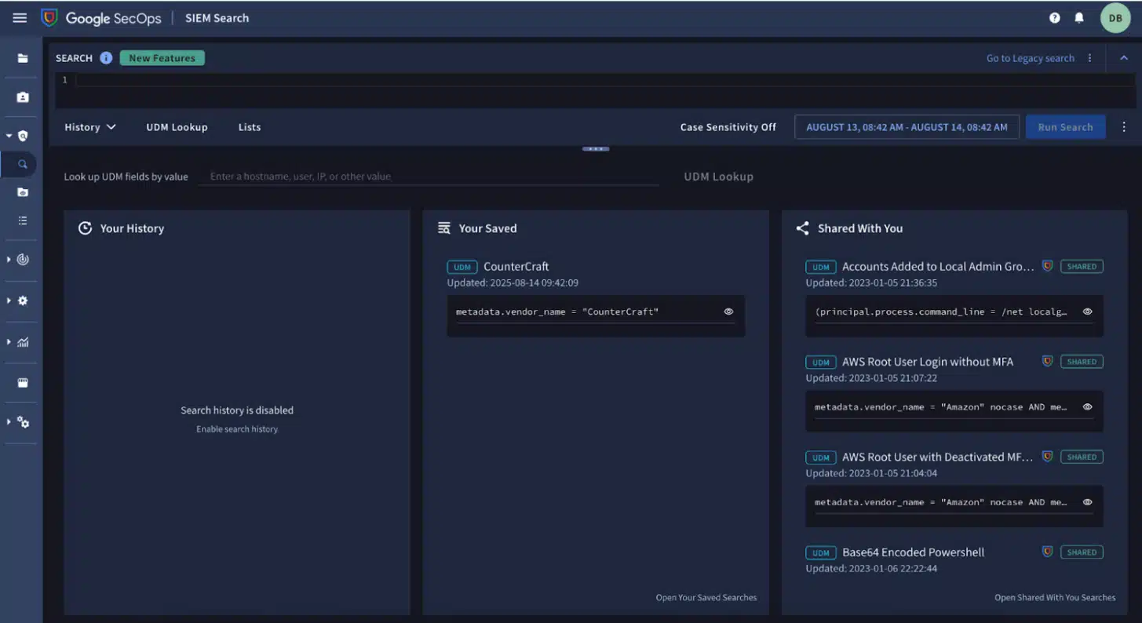Image resolution: width=1142 pixels, height=623 pixels.
Task: Show AWS Root User Login query preview
Action: pyautogui.click(x=1087, y=407)
